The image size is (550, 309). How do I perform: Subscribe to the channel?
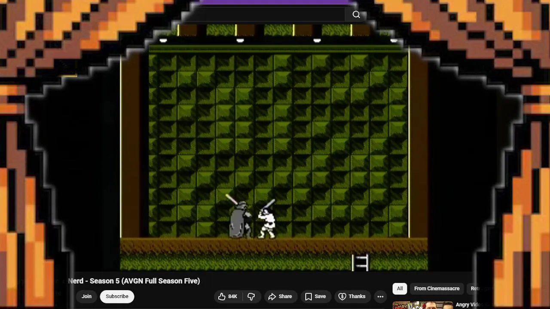tap(117, 297)
